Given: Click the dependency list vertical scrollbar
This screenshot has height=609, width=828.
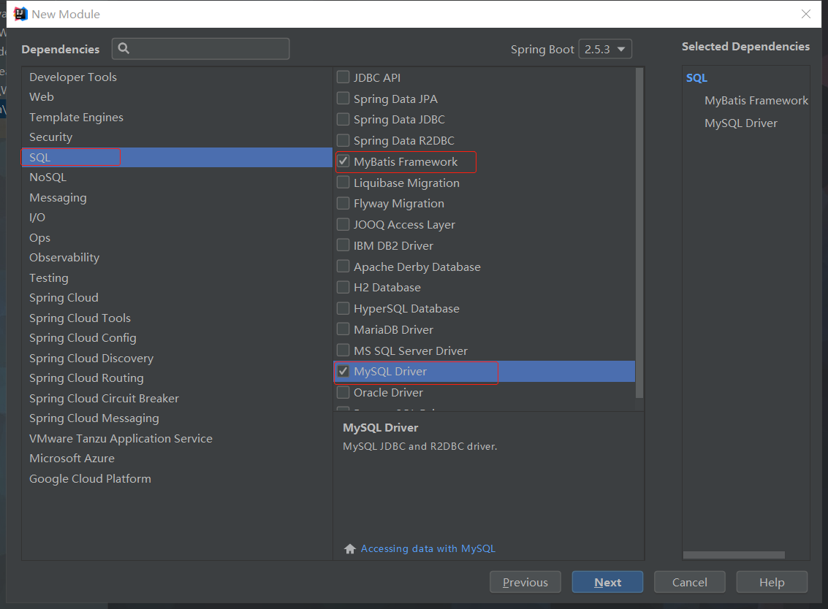Looking at the screenshot, I should pos(639,233).
